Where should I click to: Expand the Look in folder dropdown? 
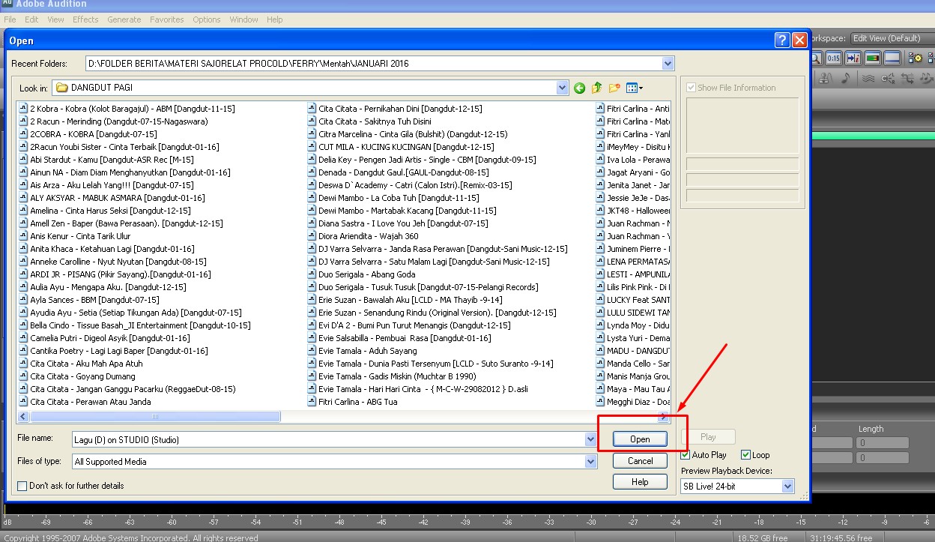point(563,88)
